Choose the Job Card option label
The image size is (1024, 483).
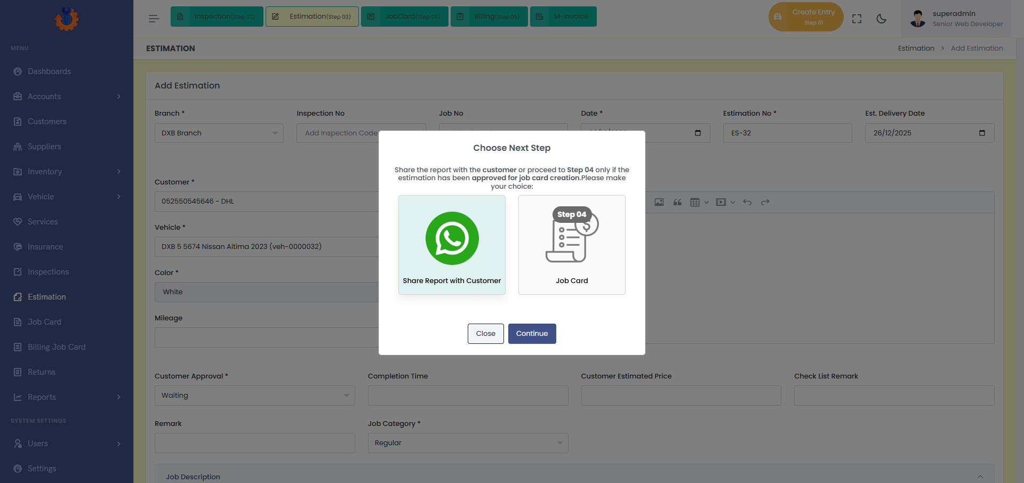coord(572,281)
